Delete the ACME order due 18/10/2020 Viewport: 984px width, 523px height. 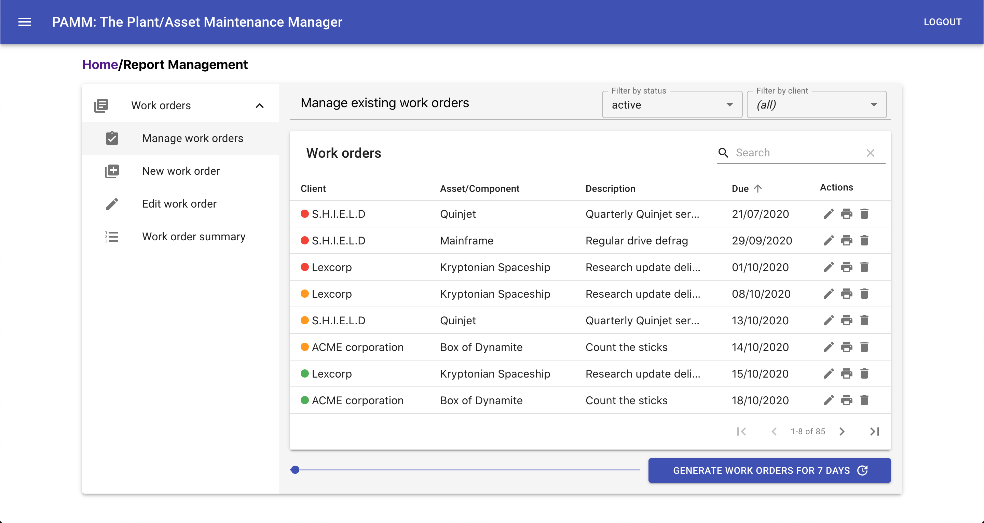[864, 400]
